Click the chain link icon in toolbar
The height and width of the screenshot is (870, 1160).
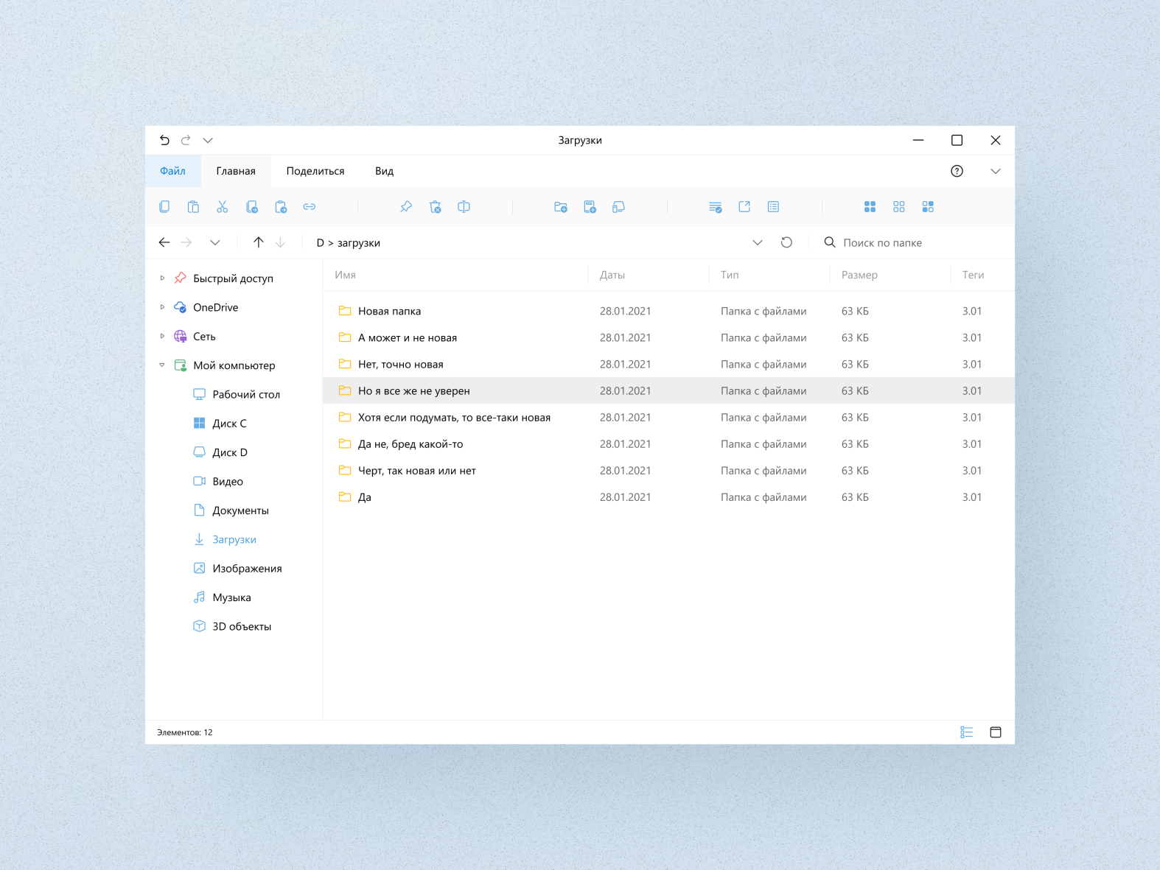point(310,207)
